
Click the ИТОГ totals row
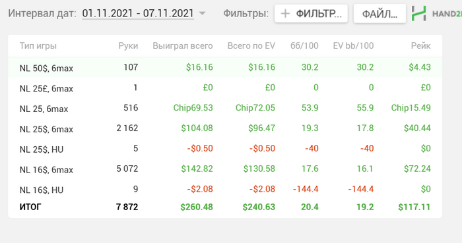tap(225, 207)
